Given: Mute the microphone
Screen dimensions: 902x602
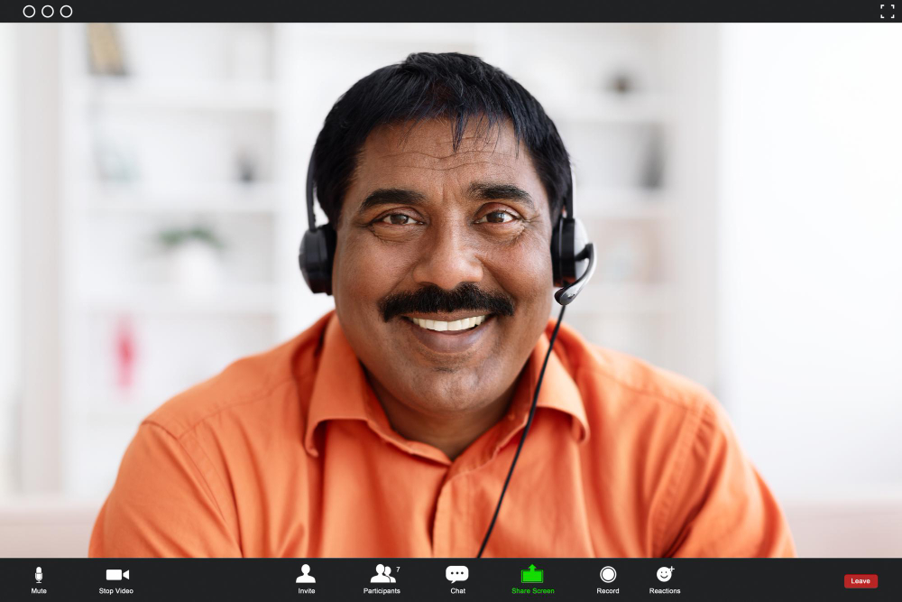Looking at the screenshot, I should (39, 580).
